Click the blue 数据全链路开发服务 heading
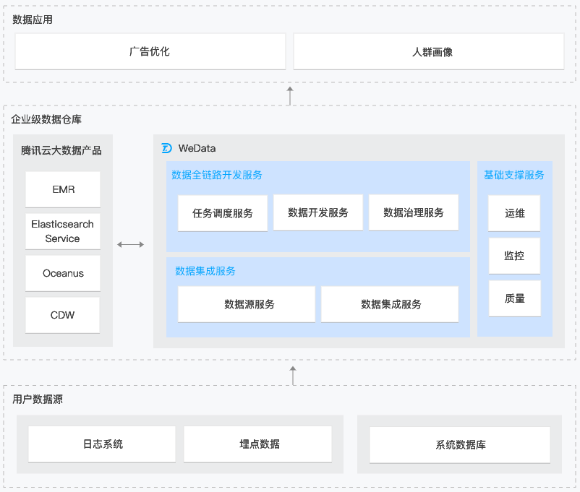Screen dimensions: 580x492 (x=217, y=175)
